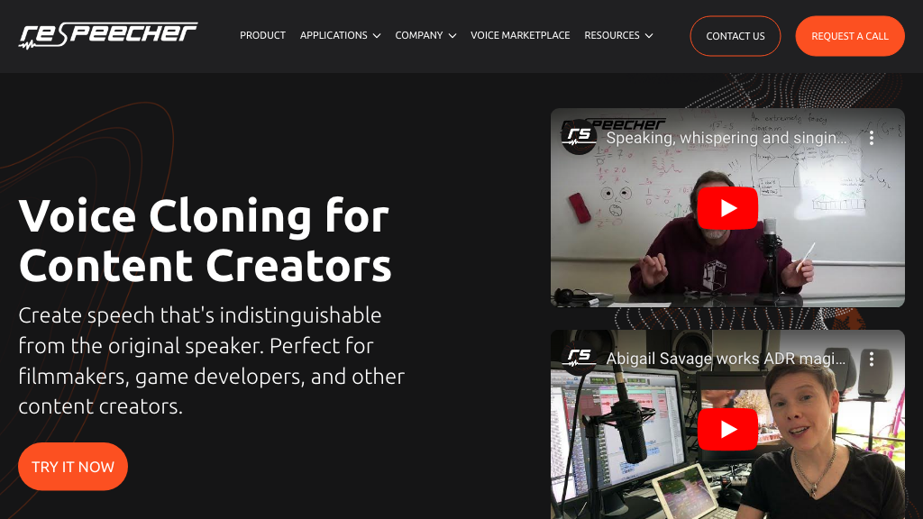This screenshot has width=923, height=519.
Task: Go to Voice Marketplace page
Action: (520, 35)
